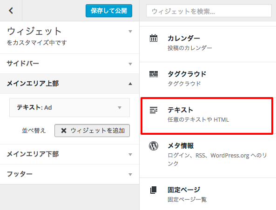This screenshot has height=210, width=276.
Task: Click the ウィジェットを追加 button
Action: [92, 131]
